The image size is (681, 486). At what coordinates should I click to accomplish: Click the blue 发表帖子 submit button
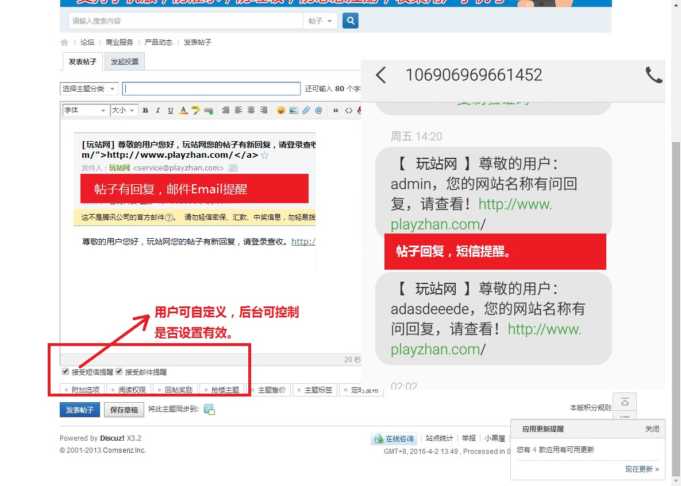(x=80, y=410)
